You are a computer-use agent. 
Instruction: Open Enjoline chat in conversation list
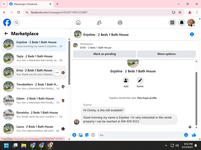tap(34, 44)
